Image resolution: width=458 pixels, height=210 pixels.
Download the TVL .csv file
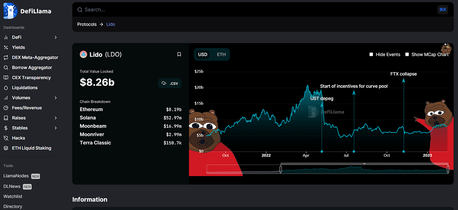[170, 83]
